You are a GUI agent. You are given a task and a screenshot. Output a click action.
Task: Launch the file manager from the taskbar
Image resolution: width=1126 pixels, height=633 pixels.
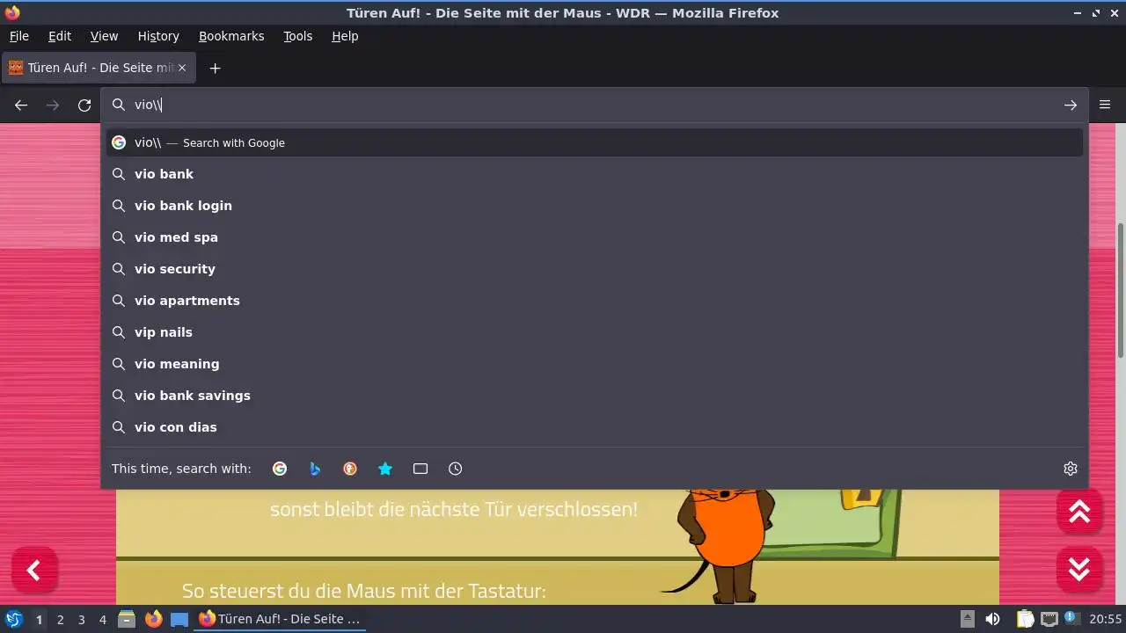(127, 619)
